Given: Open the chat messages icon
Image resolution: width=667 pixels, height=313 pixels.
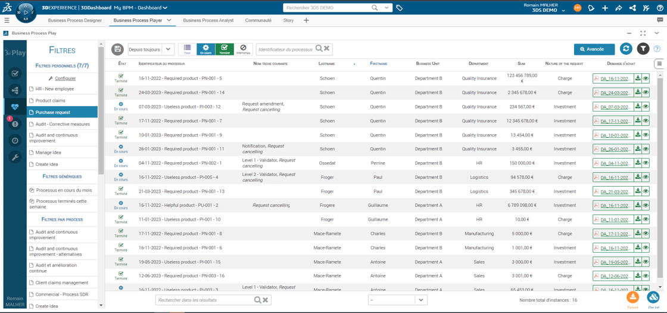Looking at the screenshot, I should (660, 20).
